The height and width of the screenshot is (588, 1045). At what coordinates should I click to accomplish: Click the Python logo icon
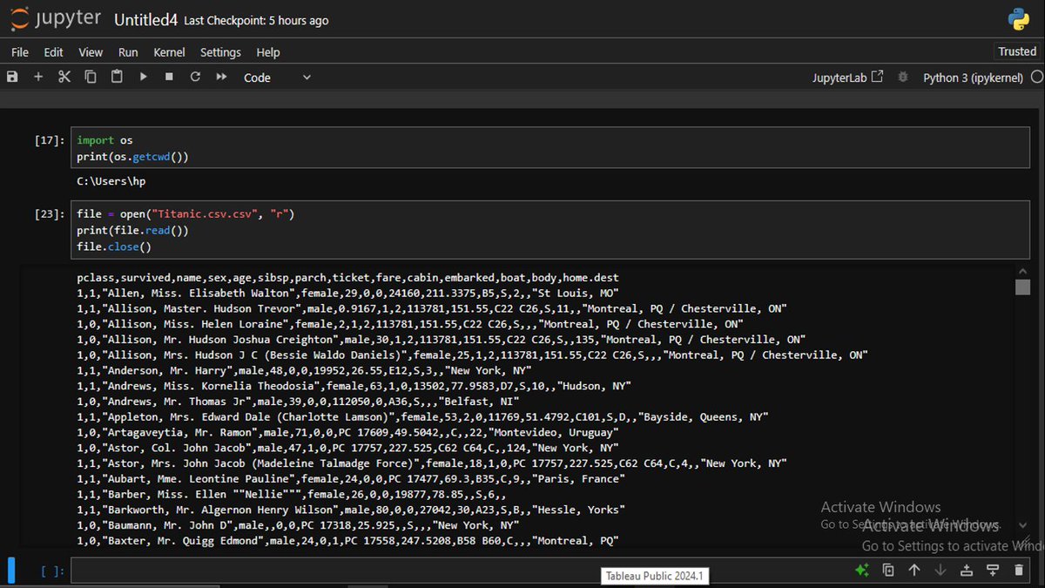[x=1019, y=19]
